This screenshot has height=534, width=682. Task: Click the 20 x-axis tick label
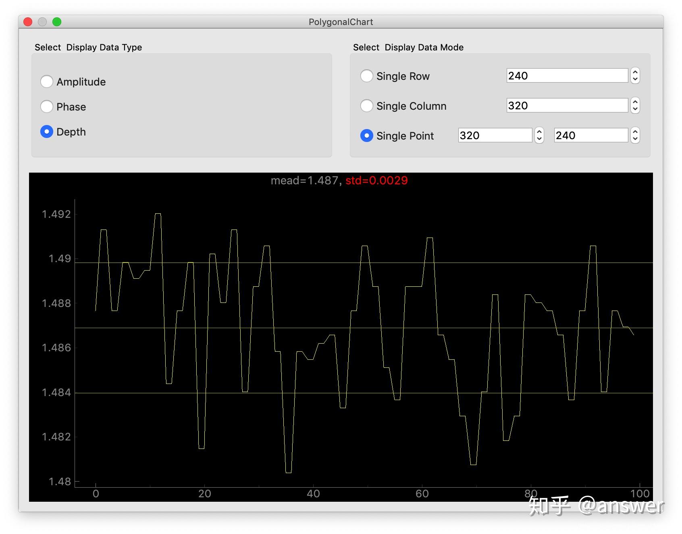pos(204,494)
